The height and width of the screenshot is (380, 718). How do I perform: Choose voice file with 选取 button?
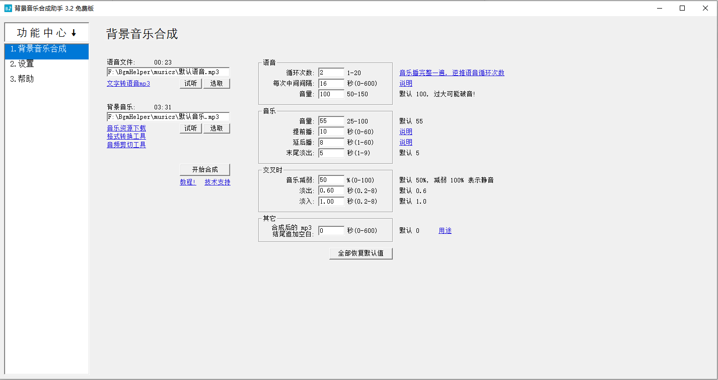217,84
